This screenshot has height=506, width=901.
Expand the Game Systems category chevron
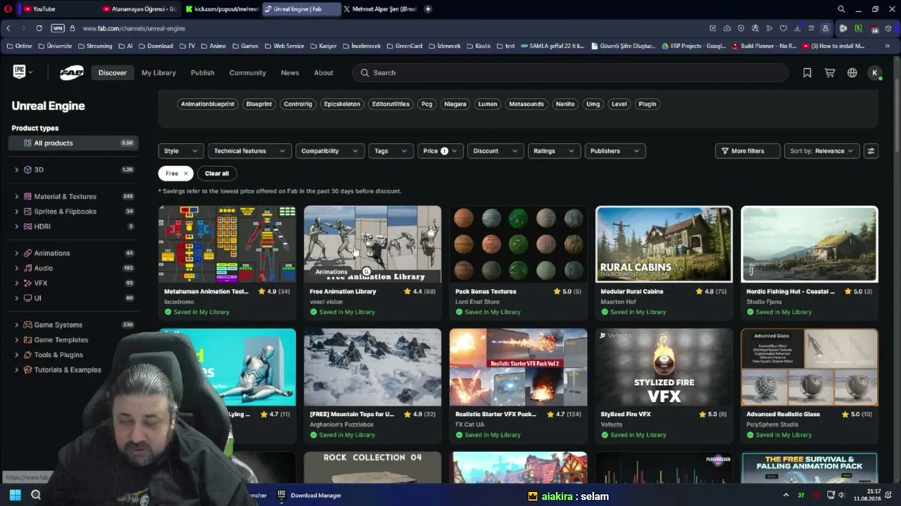tap(16, 325)
